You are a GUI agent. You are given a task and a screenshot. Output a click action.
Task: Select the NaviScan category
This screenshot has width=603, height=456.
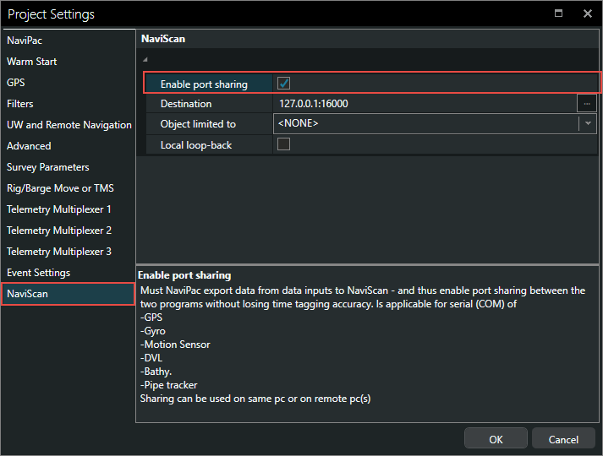point(68,294)
